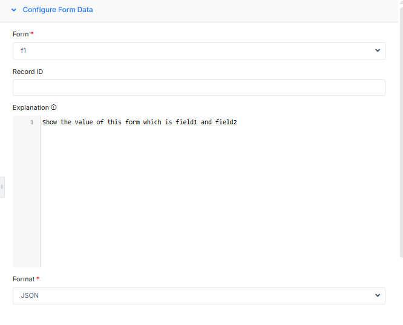
Task: Click the word Show in the editor
Action: point(50,122)
